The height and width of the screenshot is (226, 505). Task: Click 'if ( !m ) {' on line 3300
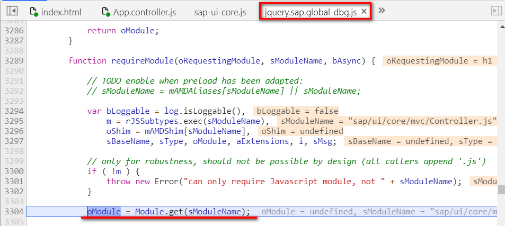click(x=113, y=171)
